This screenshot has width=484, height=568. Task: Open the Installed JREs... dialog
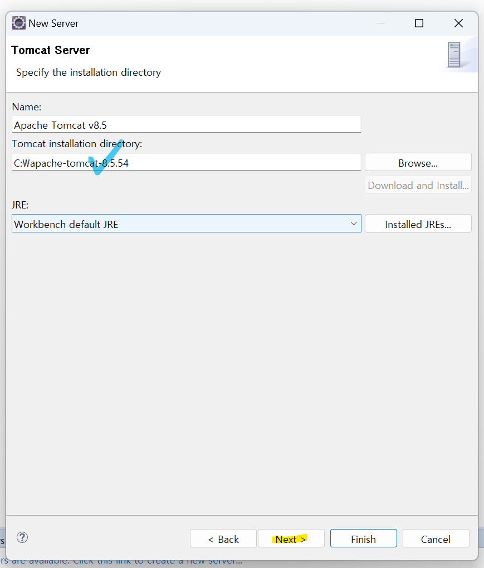418,224
